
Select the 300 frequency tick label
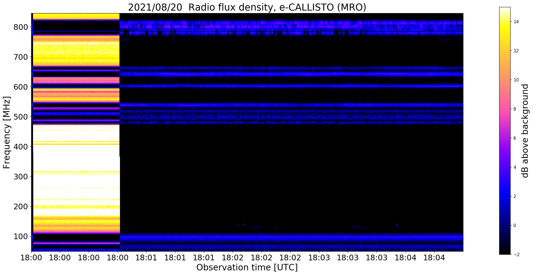pos(20,177)
